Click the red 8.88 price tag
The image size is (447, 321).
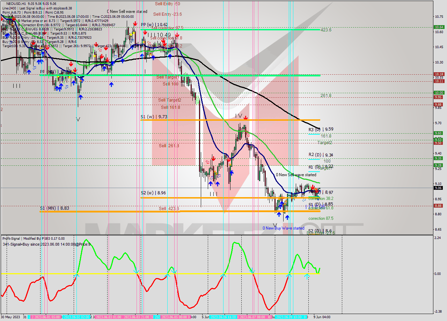pyautogui.click(x=439, y=206)
